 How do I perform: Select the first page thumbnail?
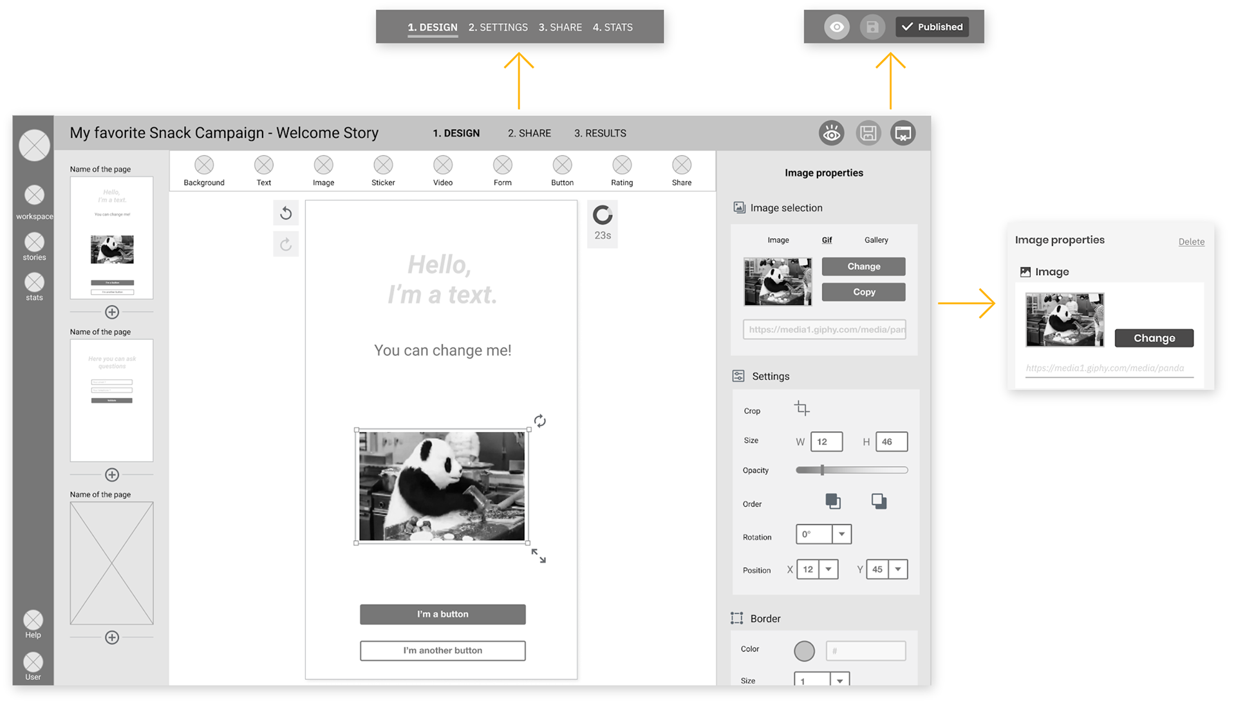point(111,238)
